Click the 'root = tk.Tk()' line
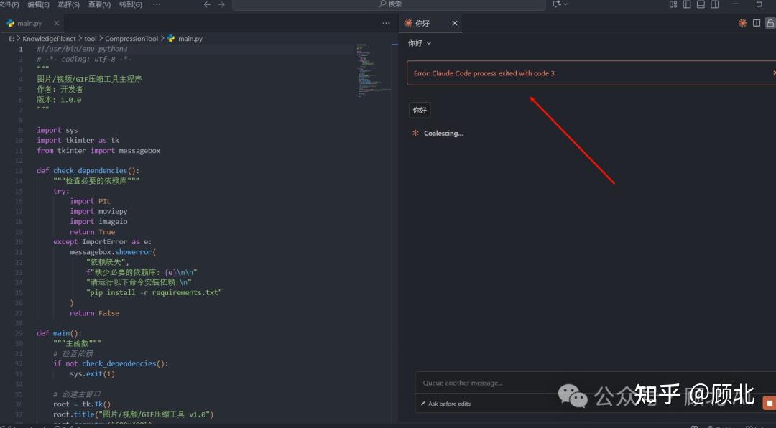Screen dimensions: 776x428 pos(82,404)
